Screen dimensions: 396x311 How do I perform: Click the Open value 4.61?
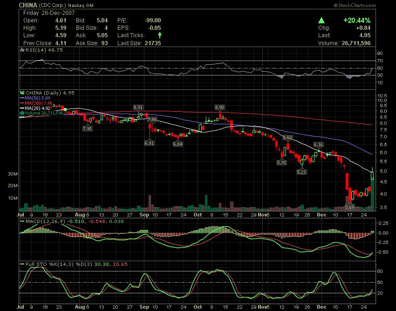pyautogui.click(x=61, y=20)
